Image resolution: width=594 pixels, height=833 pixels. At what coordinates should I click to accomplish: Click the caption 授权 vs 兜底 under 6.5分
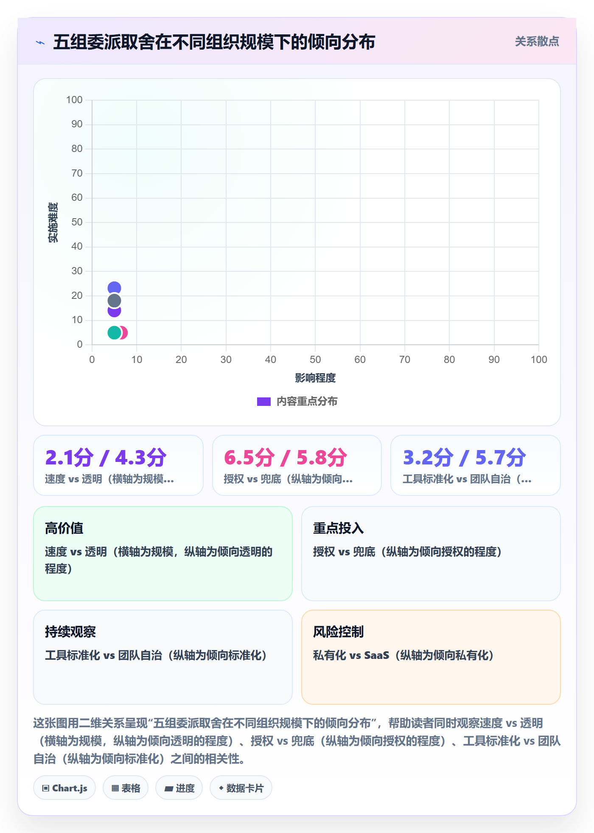coord(288,479)
